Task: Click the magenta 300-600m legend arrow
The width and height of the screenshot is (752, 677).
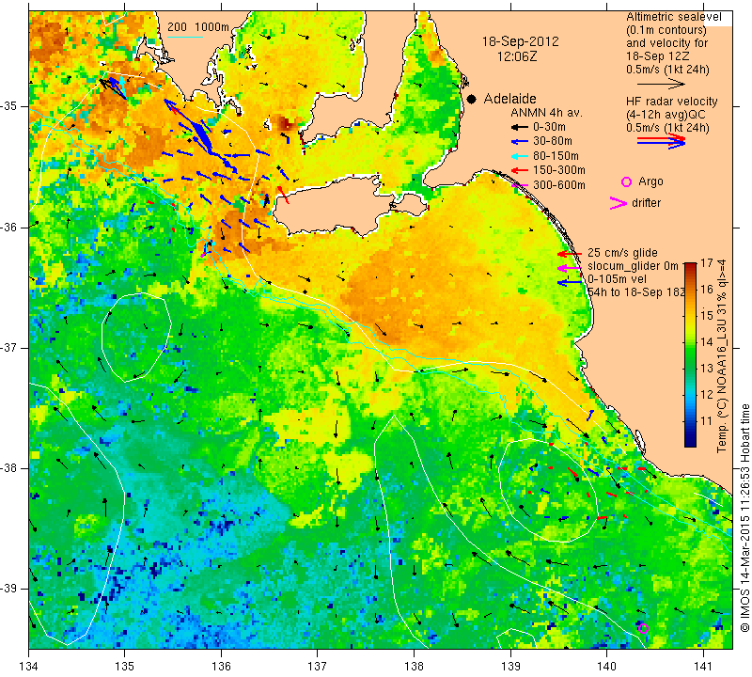Action: pyautogui.click(x=520, y=184)
